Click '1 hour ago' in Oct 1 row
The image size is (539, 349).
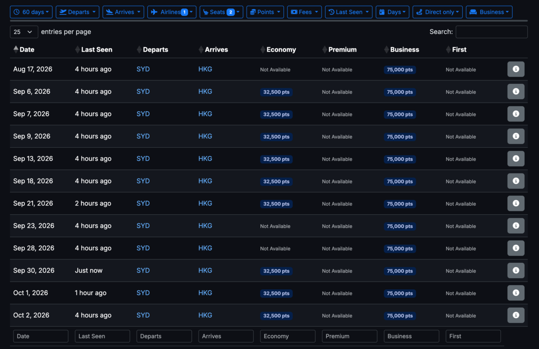tap(91, 293)
